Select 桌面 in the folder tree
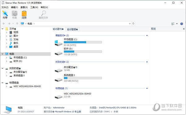 pos(16,47)
